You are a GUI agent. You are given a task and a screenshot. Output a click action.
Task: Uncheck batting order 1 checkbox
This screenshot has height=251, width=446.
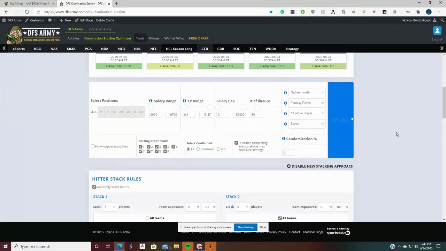coord(140,147)
